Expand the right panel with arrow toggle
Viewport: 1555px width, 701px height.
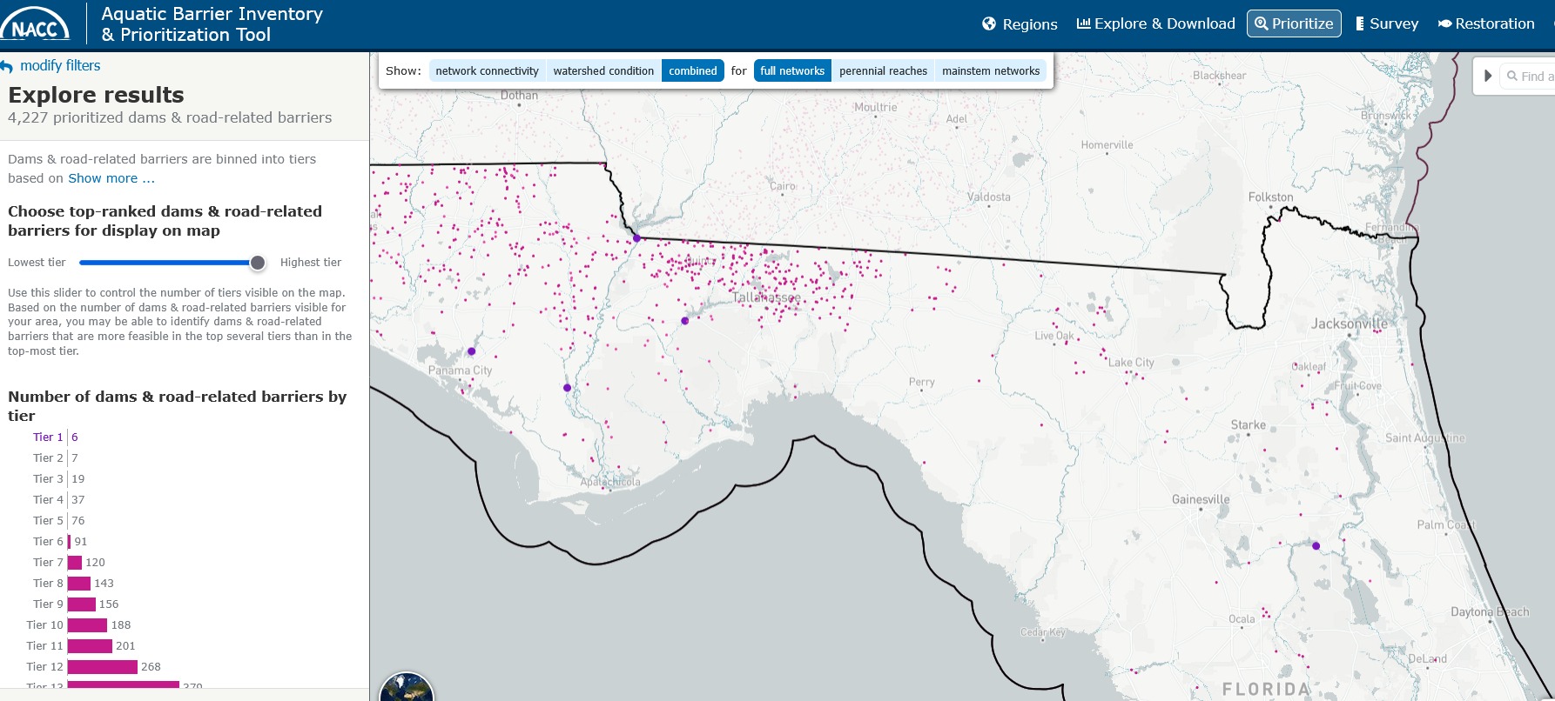[1488, 76]
